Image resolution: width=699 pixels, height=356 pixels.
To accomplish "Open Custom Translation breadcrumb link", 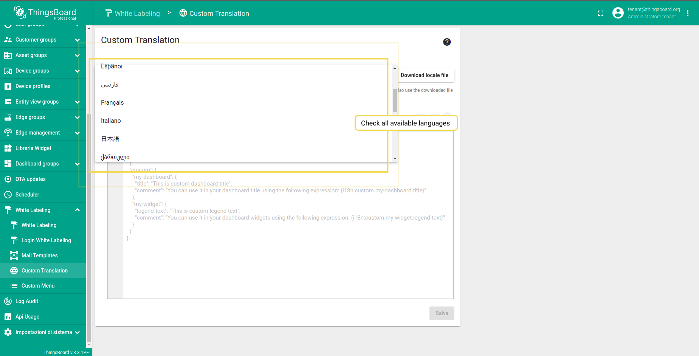I will point(214,13).
